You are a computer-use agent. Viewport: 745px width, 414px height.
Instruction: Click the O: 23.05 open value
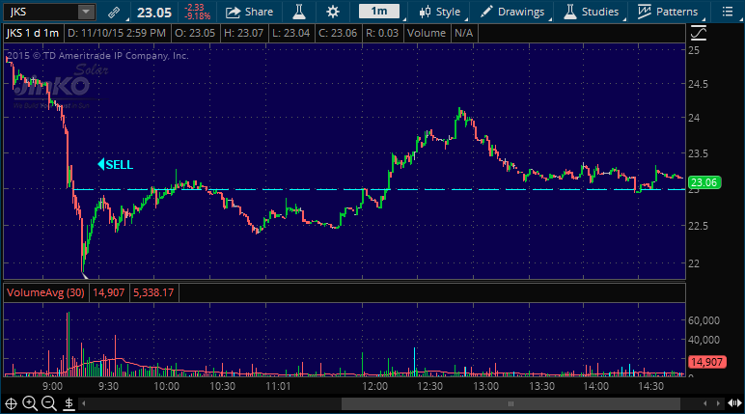click(195, 33)
